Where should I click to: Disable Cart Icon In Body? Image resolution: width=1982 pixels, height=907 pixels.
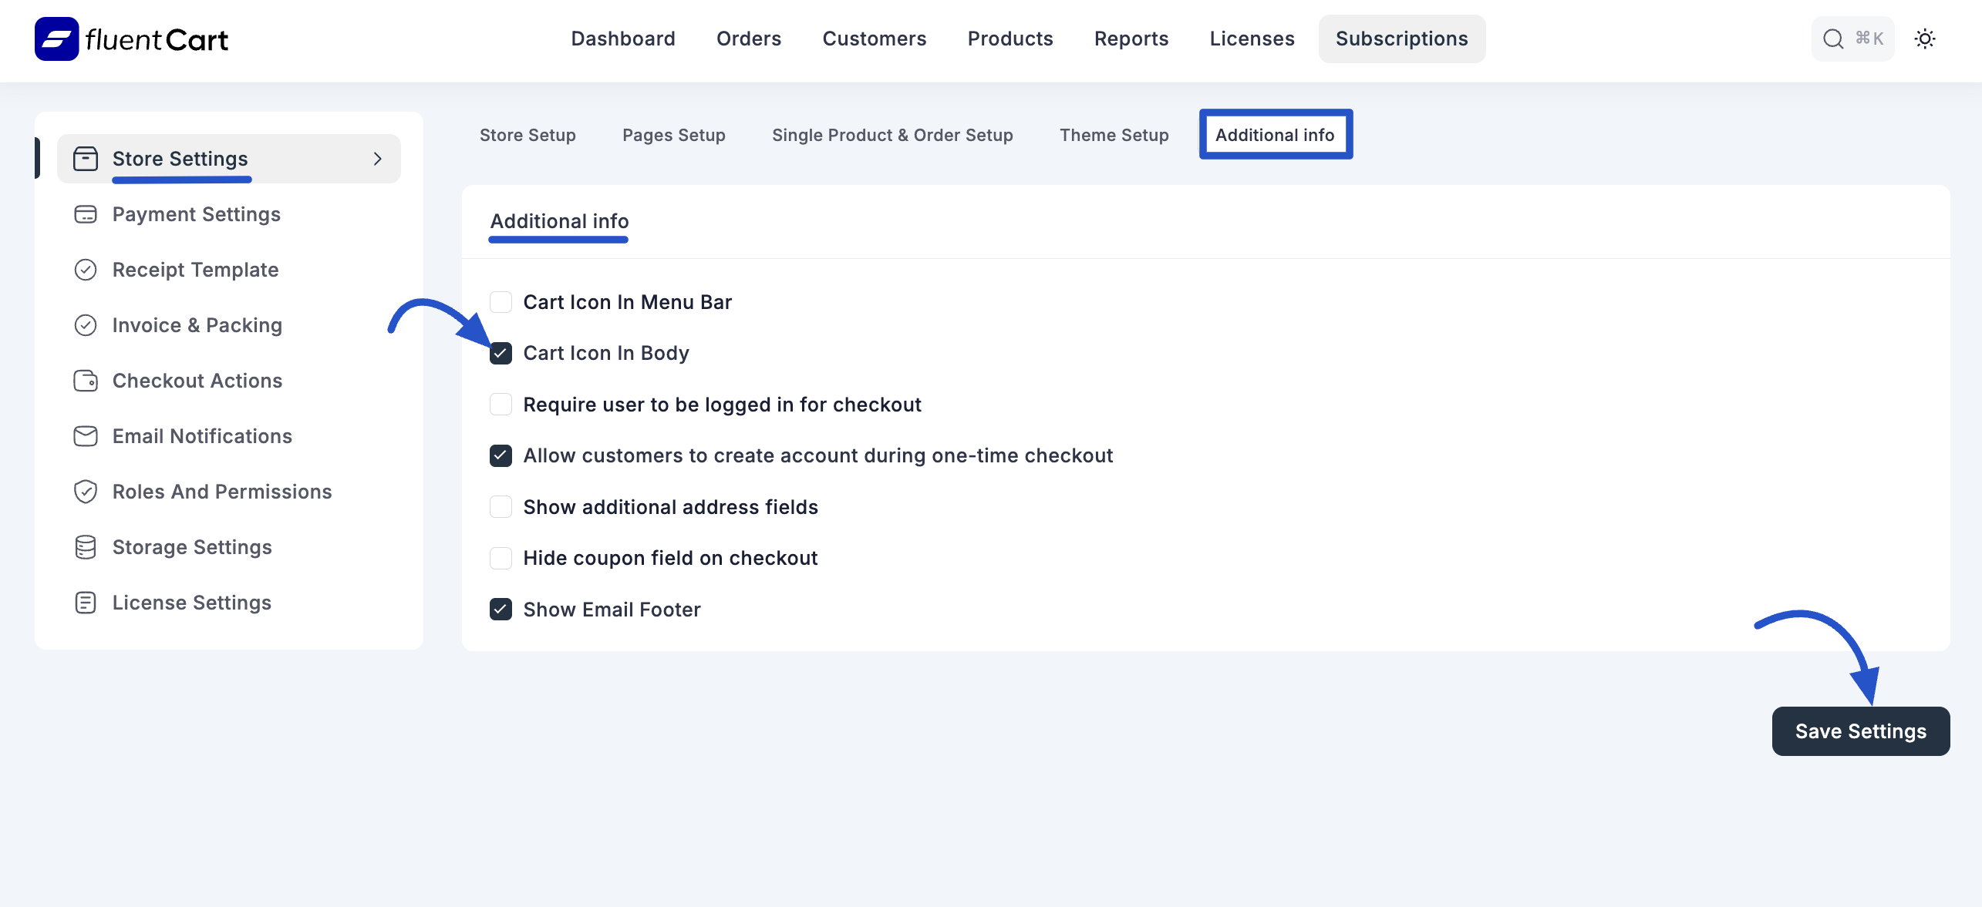pyautogui.click(x=501, y=353)
